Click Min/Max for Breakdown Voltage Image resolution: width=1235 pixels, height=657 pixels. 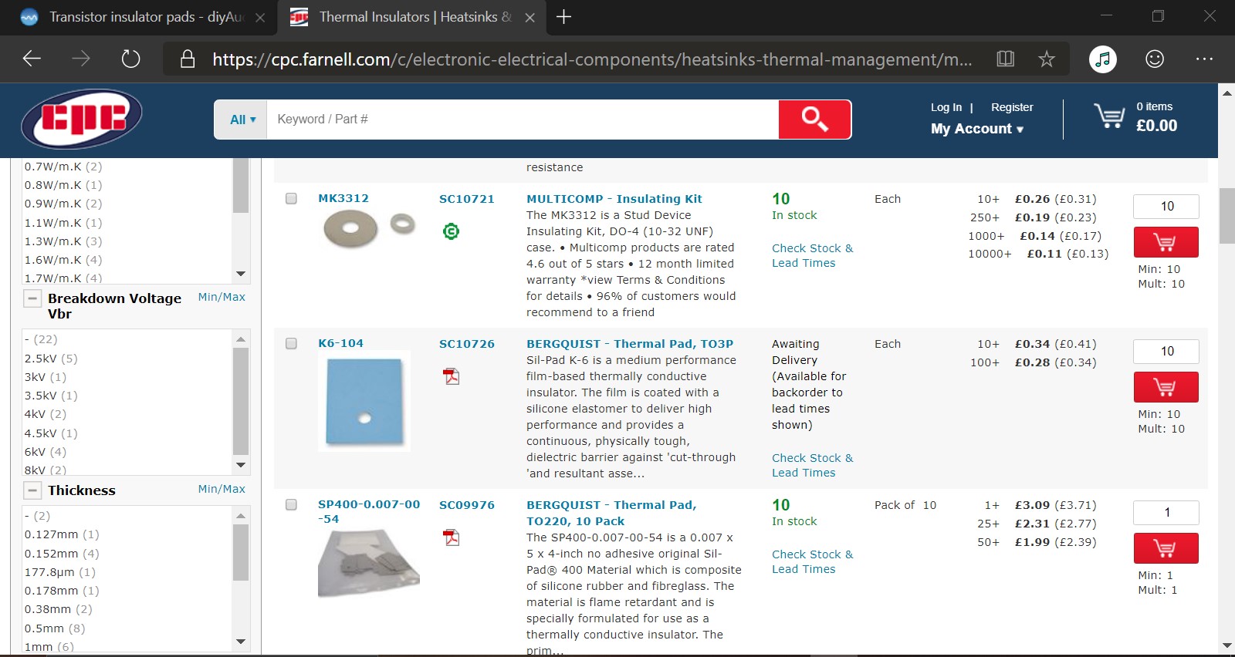[x=222, y=297]
